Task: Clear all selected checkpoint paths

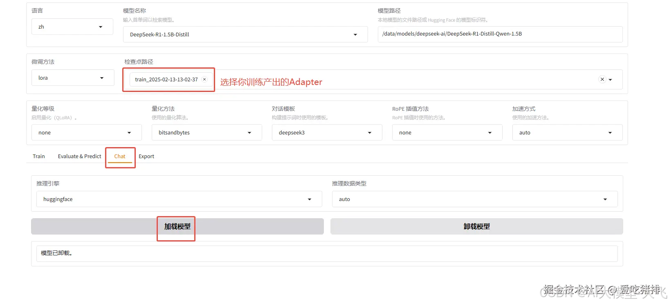Action: 602,79
